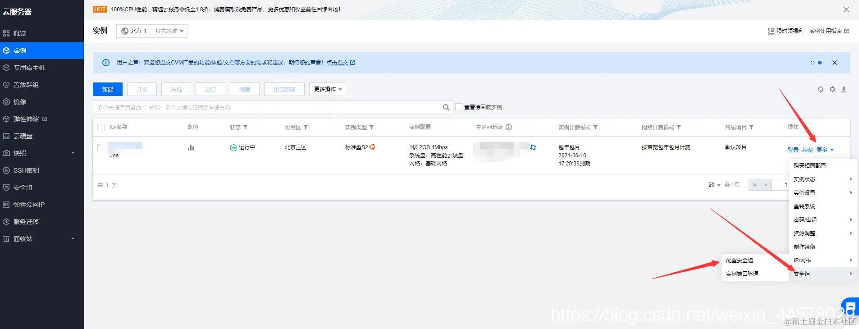Click the 重置密码 button
Screen dimensions: 859x329
click(x=284, y=89)
